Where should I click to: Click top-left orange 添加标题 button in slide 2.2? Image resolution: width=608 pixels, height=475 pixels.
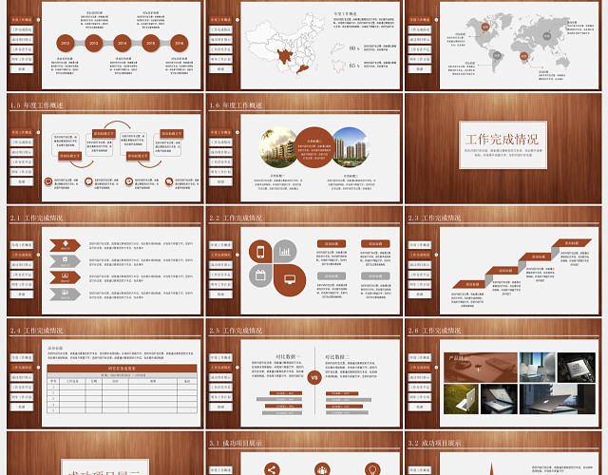click(x=332, y=243)
